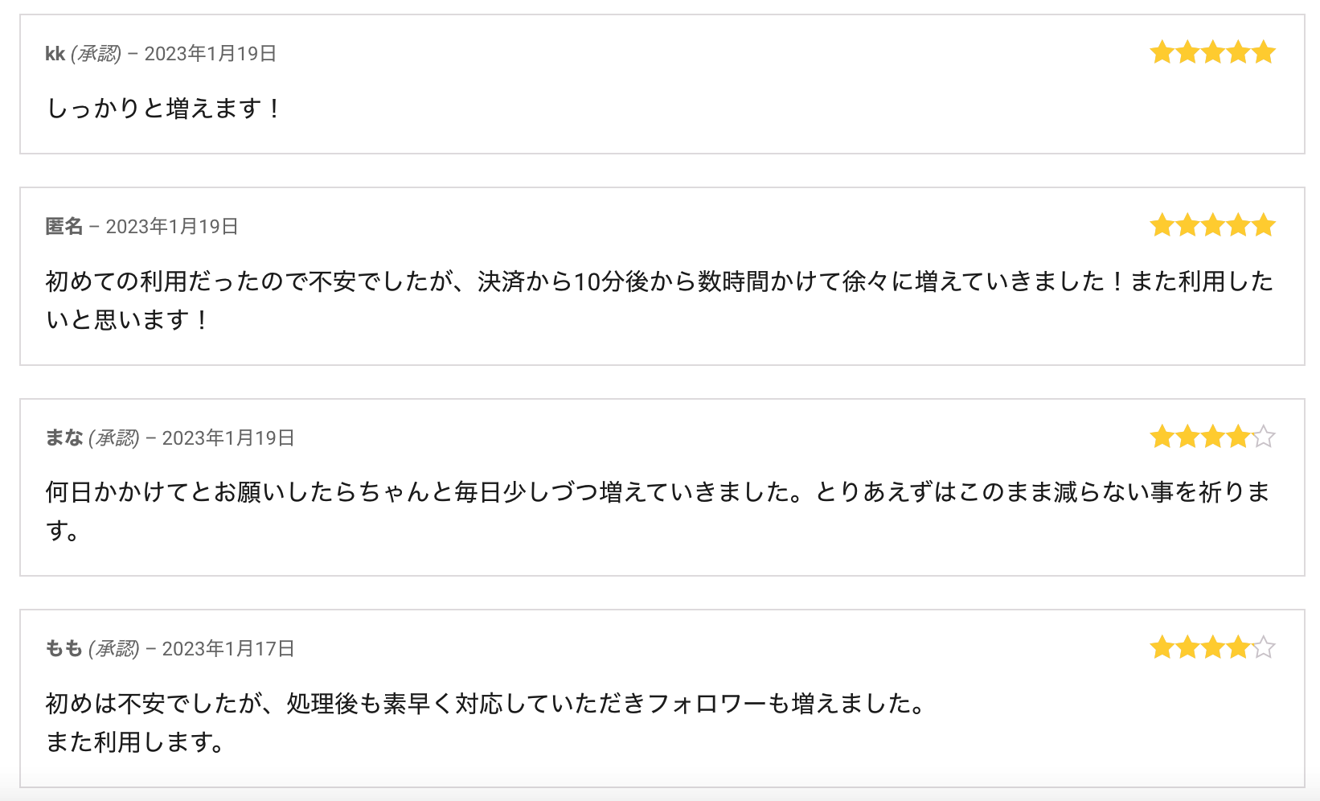This screenshot has width=1320, height=801.
Task: Click the empty fifth star on まな's review
Action: click(x=1264, y=437)
